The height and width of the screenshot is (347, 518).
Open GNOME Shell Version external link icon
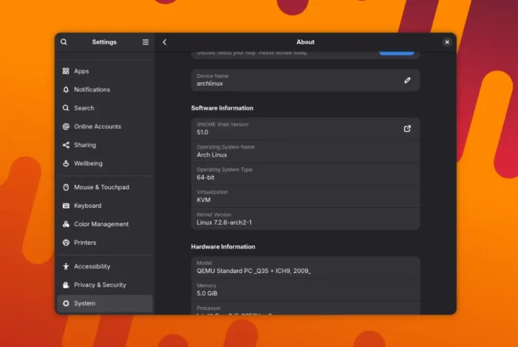click(407, 129)
